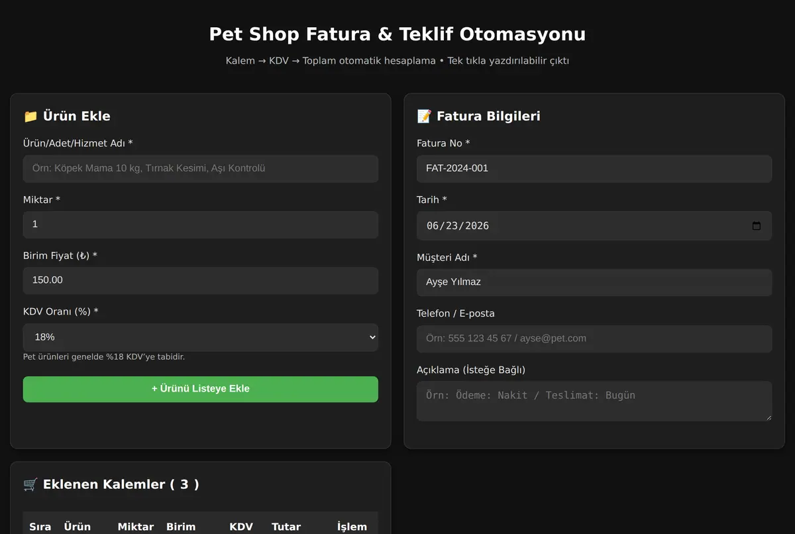795x534 pixels.
Task: Click the Ürün table column header
Action: click(x=78, y=527)
